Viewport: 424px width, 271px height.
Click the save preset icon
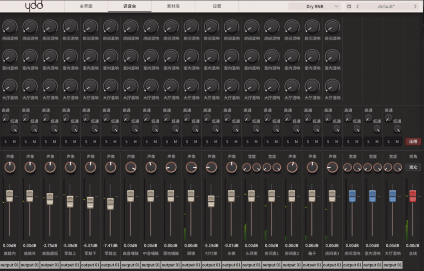[349, 7]
